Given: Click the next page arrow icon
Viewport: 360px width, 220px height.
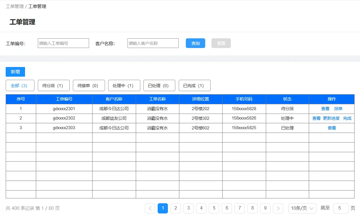Looking at the screenshot, I should (278, 208).
